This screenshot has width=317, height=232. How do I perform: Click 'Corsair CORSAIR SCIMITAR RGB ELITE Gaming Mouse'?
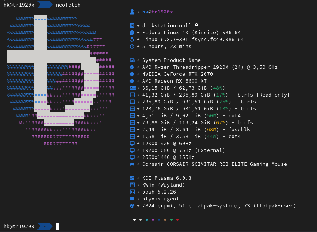(x=215, y=164)
